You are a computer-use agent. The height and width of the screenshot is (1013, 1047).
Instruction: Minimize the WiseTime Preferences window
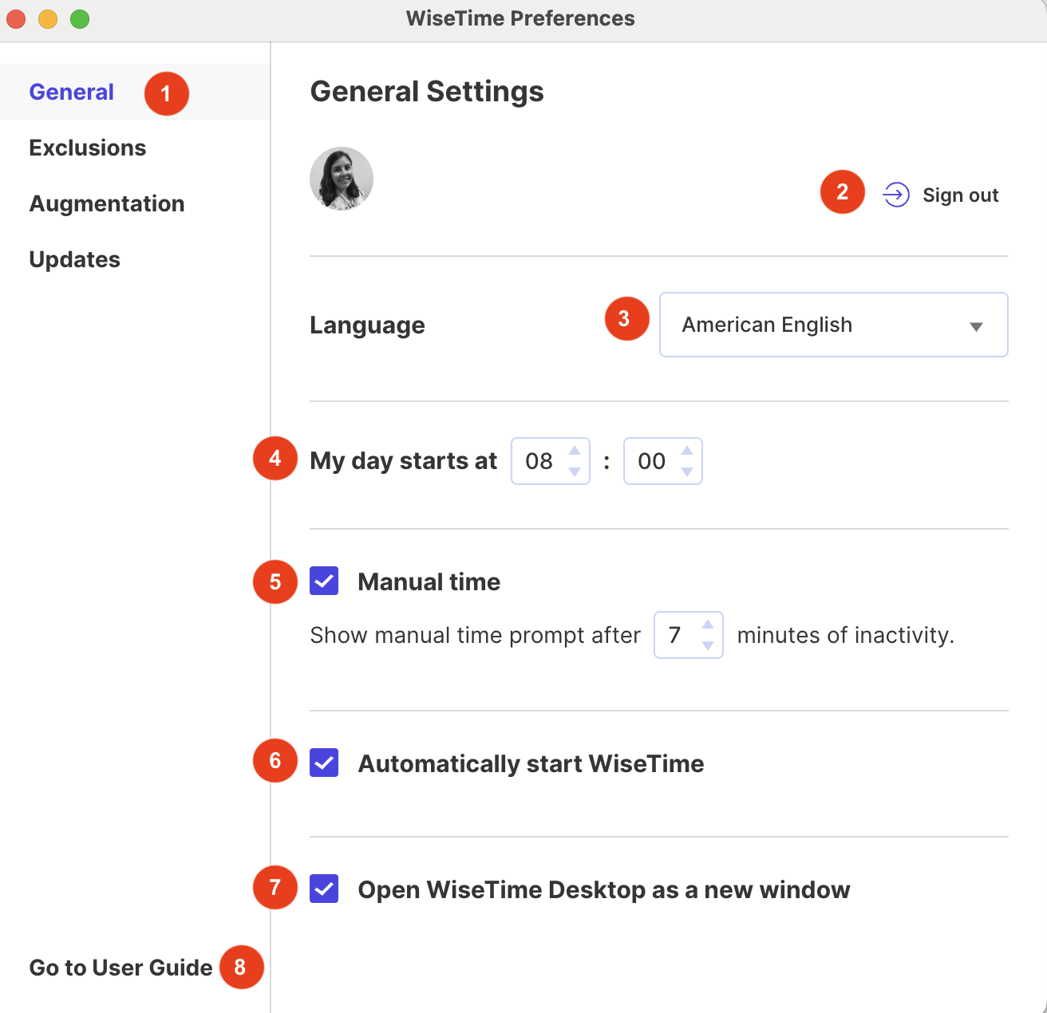tap(48, 19)
